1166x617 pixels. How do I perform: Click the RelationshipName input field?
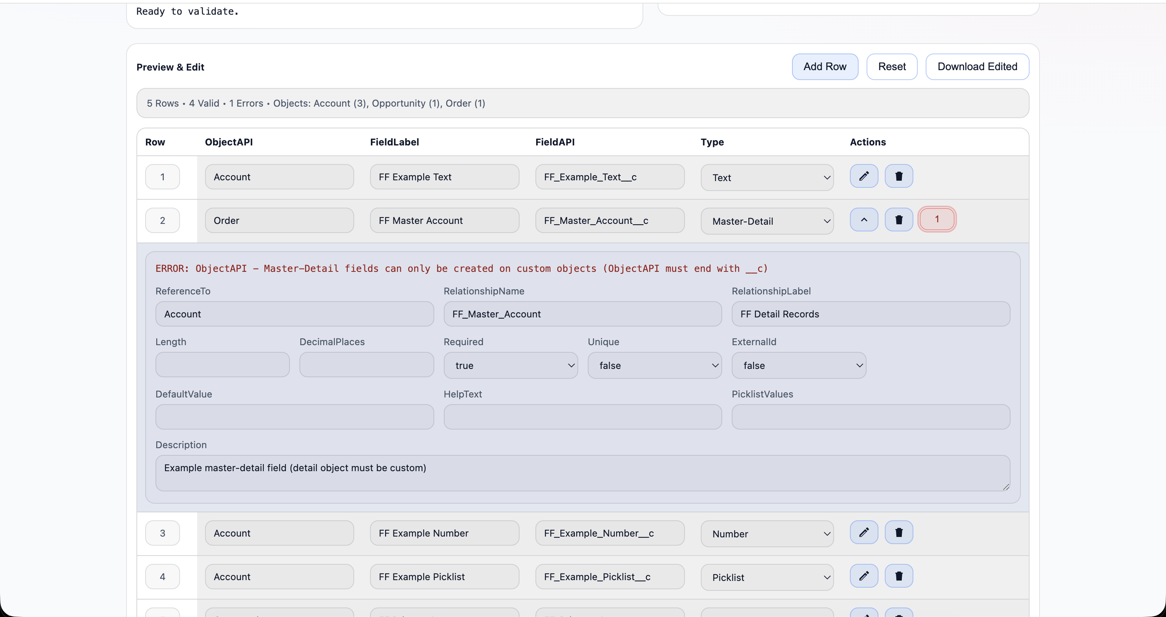tap(583, 314)
